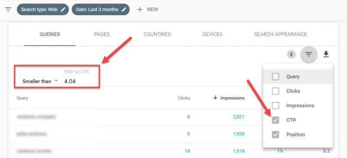This screenshot has height=158, width=347.
Task: Edit the Search type: Web pencil icon
Action: 63,10
